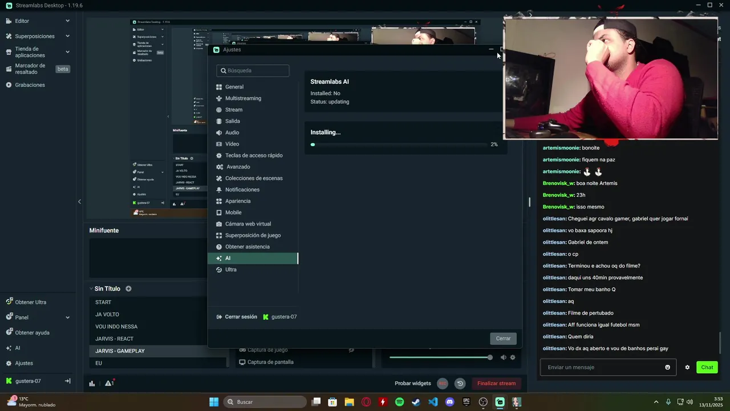Viewport: 730px width, 411px height.
Task: Expand the Superposiciones chevron
Action: 67,36
